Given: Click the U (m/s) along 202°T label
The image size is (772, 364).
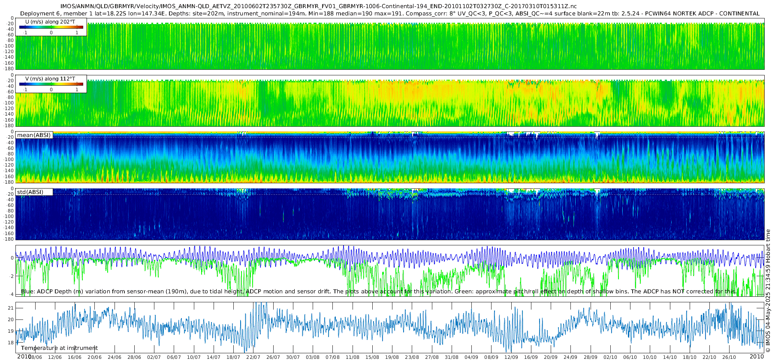Looking at the screenshot, I should pyautogui.click(x=48, y=21).
